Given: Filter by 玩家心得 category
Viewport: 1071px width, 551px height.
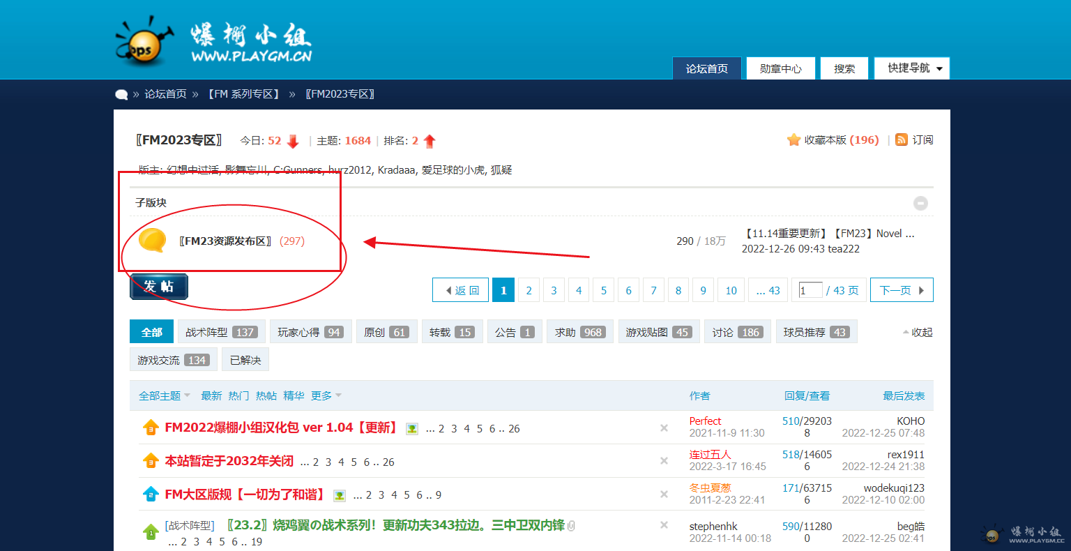Looking at the screenshot, I should click(310, 332).
